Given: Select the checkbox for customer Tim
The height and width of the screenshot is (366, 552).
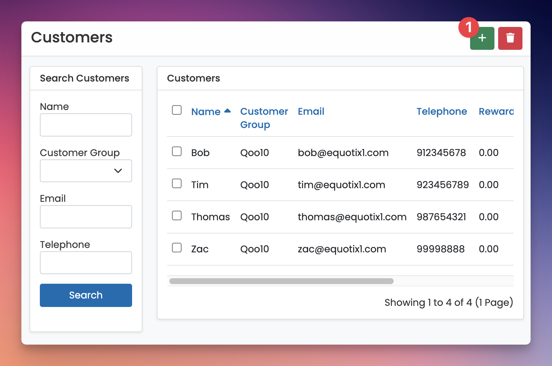Looking at the screenshot, I should pyautogui.click(x=177, y=183).
